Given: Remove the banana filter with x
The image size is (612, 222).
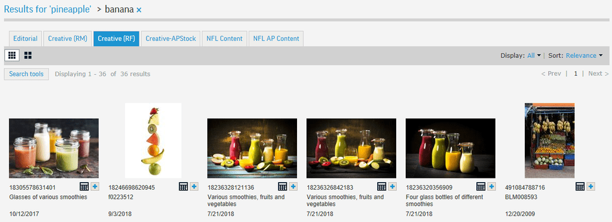Looking at the screenshot, I should [x=139, y=10].
